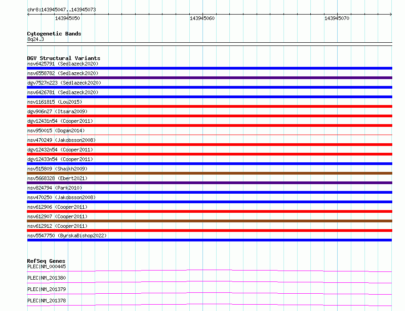
Task: Open variant nsv6426781 (Sedlazeck2020)
Action: coord(63,92)
